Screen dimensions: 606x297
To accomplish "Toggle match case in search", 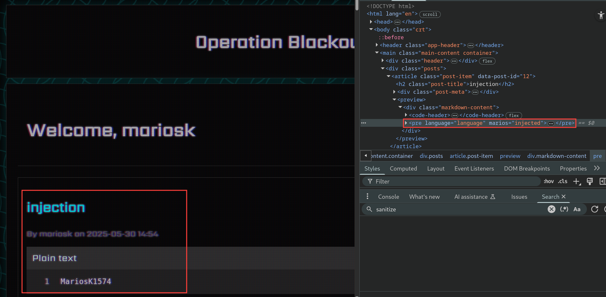I will [x=577, y=209].
